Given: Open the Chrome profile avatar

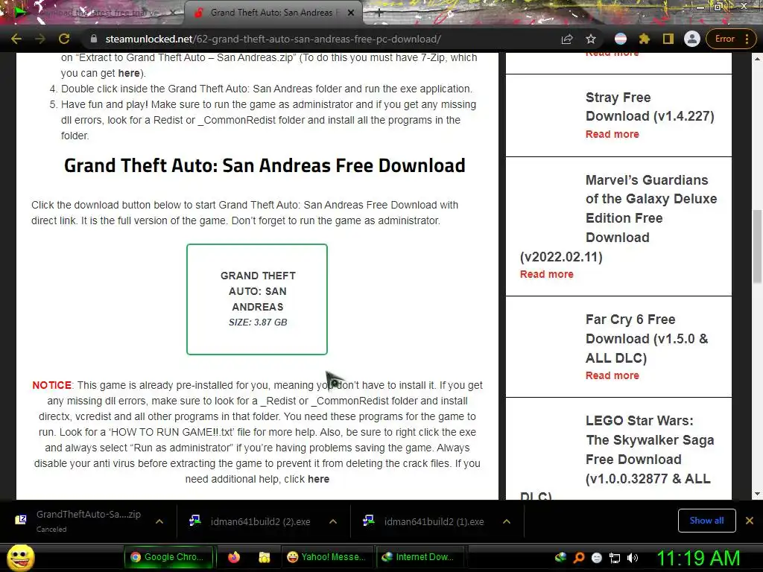Looking at the screenshot, I should point(692,39).
